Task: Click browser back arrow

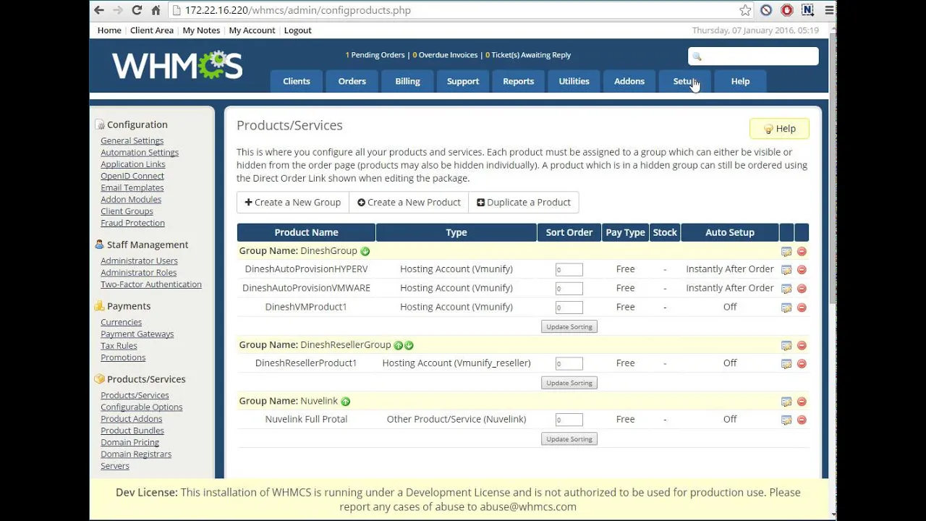Action: point(99,10)
